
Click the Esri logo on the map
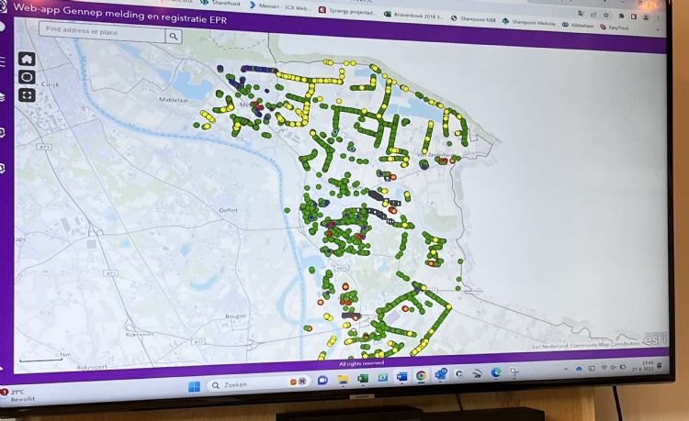pyautogui.click(x=655, y=339)
